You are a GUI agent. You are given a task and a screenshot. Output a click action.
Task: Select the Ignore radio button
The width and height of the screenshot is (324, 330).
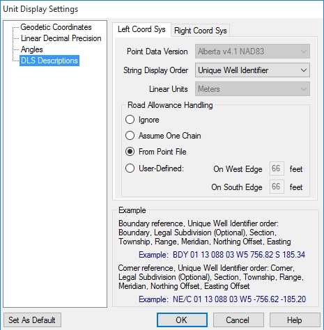[x=130, y=120]
